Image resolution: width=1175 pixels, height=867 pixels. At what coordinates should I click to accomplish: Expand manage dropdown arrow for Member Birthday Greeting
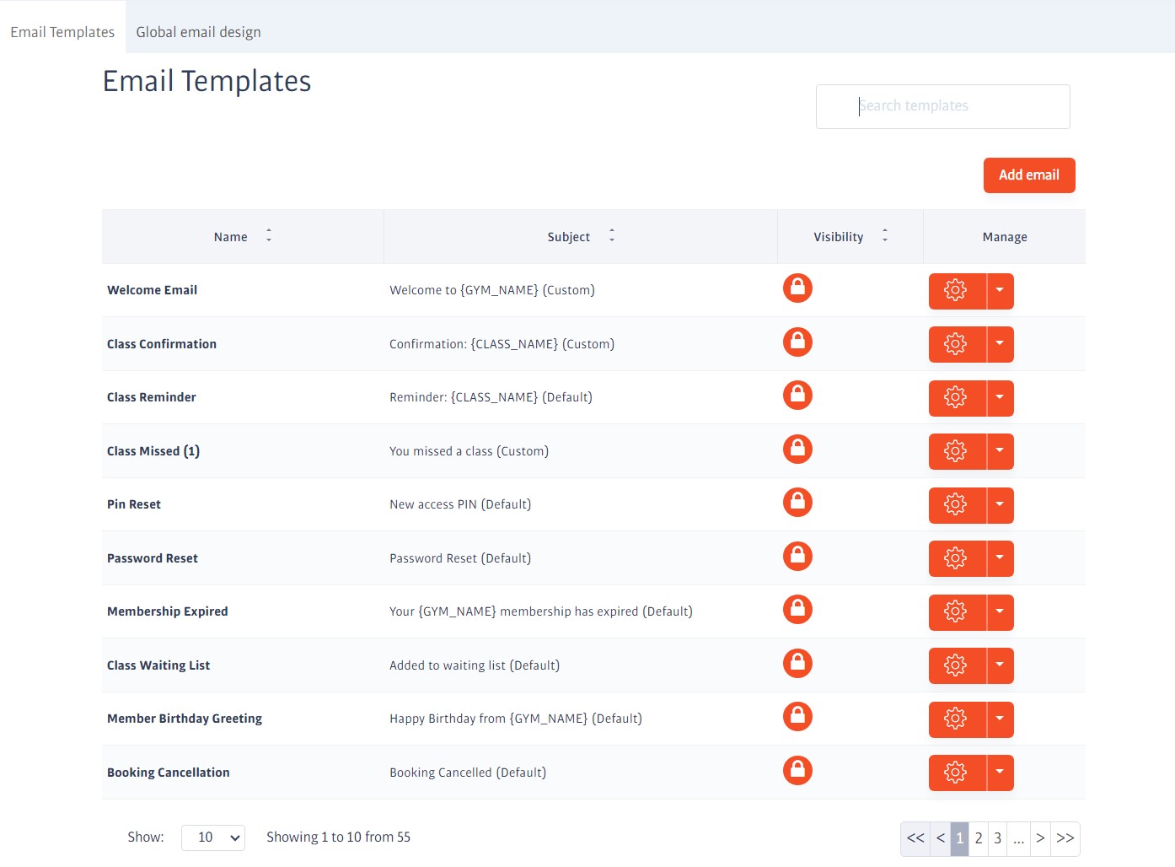(x=1001, y=719)
